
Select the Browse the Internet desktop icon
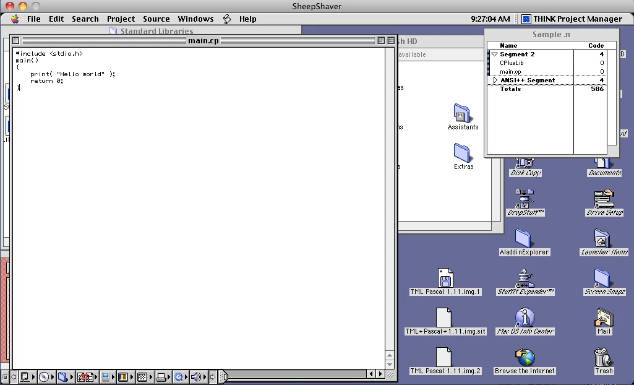pyautogui.click(x=525, y=361)
